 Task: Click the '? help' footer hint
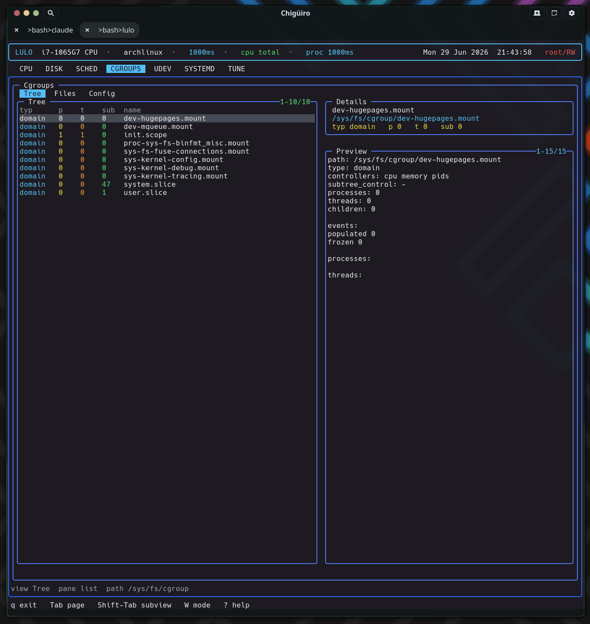click(237, 605)
